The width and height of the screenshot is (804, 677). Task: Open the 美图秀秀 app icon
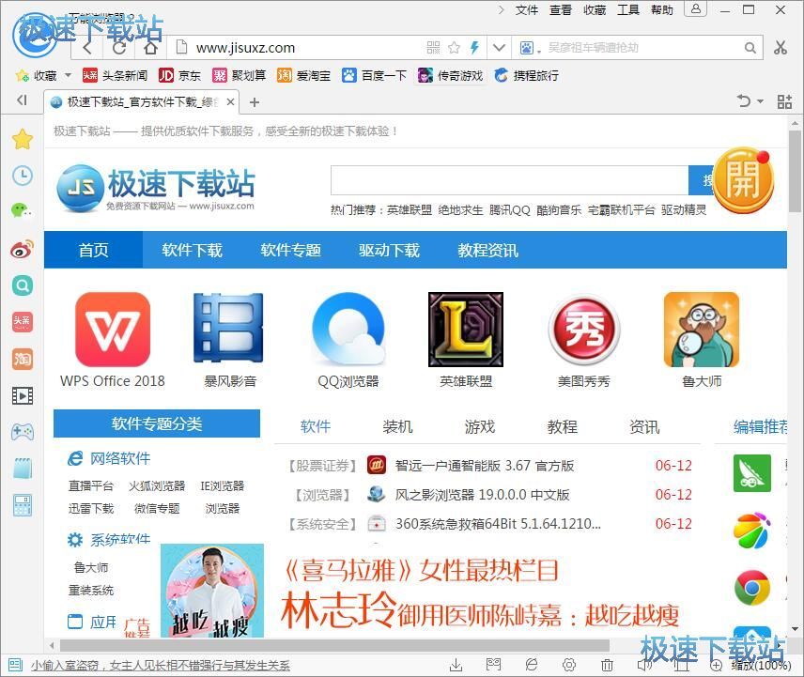pyautogui.click(x=584, y=330)
